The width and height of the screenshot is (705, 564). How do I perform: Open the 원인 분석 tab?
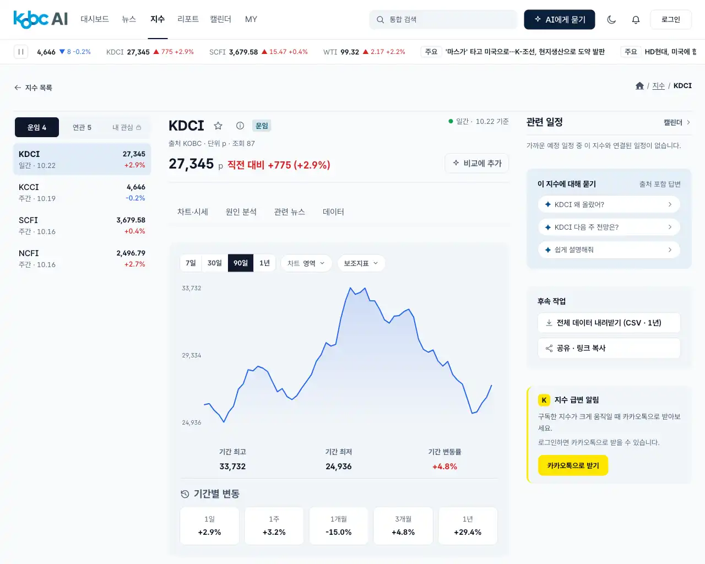[x=241, y=212]
